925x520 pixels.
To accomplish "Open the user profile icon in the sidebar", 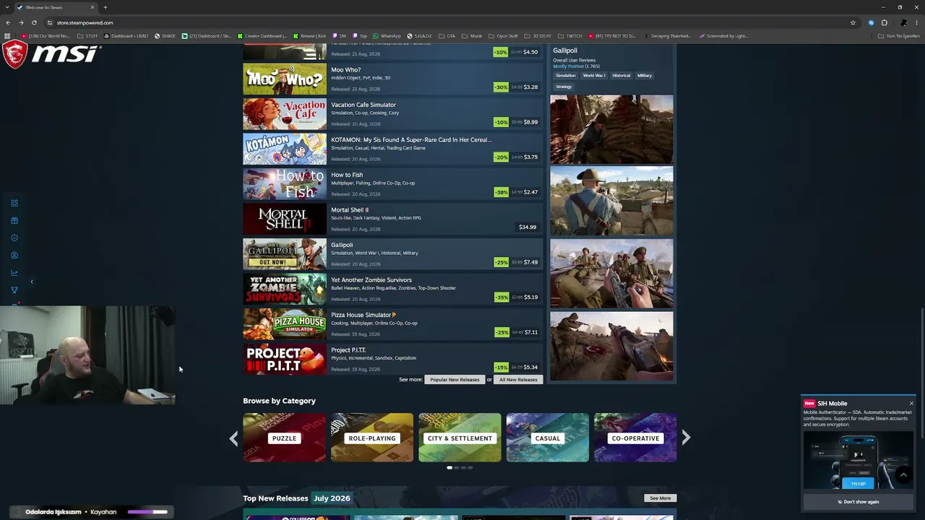I will [x=14, y=255].
